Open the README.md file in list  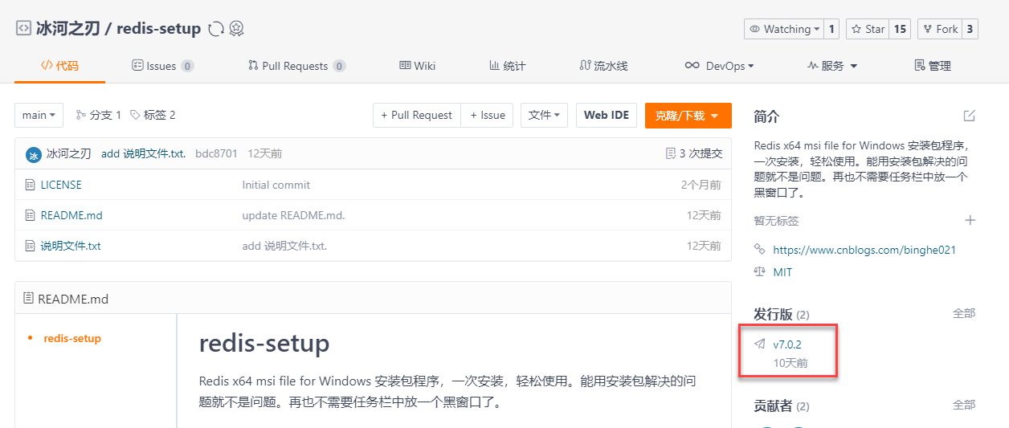click(x=71, y=215)
